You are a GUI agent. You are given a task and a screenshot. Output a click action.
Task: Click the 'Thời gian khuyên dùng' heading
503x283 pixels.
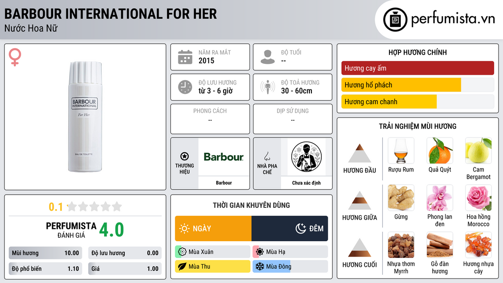tap(251, 205)
